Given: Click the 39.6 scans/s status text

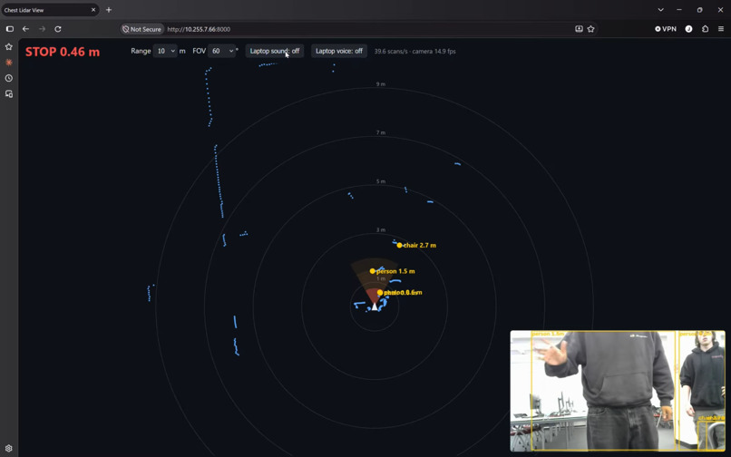Looking at the screenshot, I should pyautogui.click(x=414, y=52).
